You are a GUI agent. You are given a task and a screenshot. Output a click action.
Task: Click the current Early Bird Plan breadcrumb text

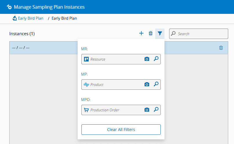click(64, 18)
